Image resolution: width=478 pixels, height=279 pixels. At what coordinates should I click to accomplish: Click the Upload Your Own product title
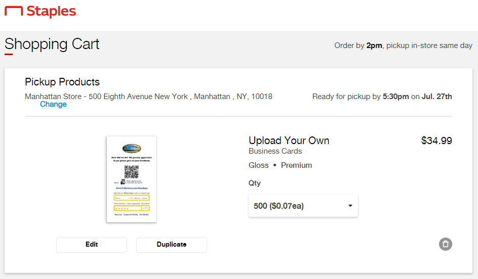tap(289, 141)
